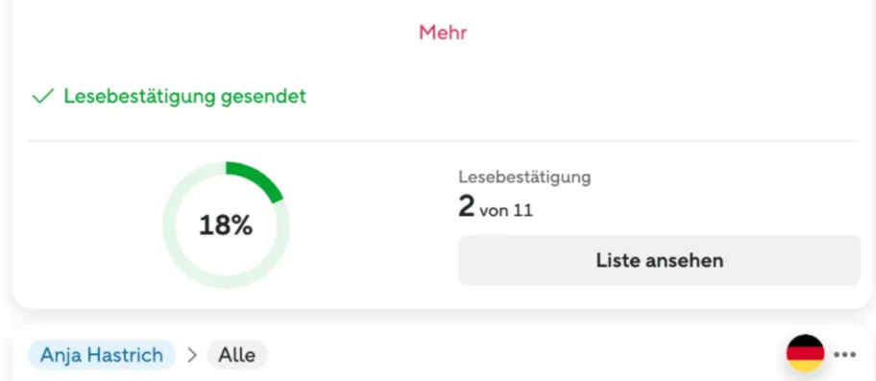Open the three-dot options menu
This screenshot has height=381, width=876.
click(844, 354)
